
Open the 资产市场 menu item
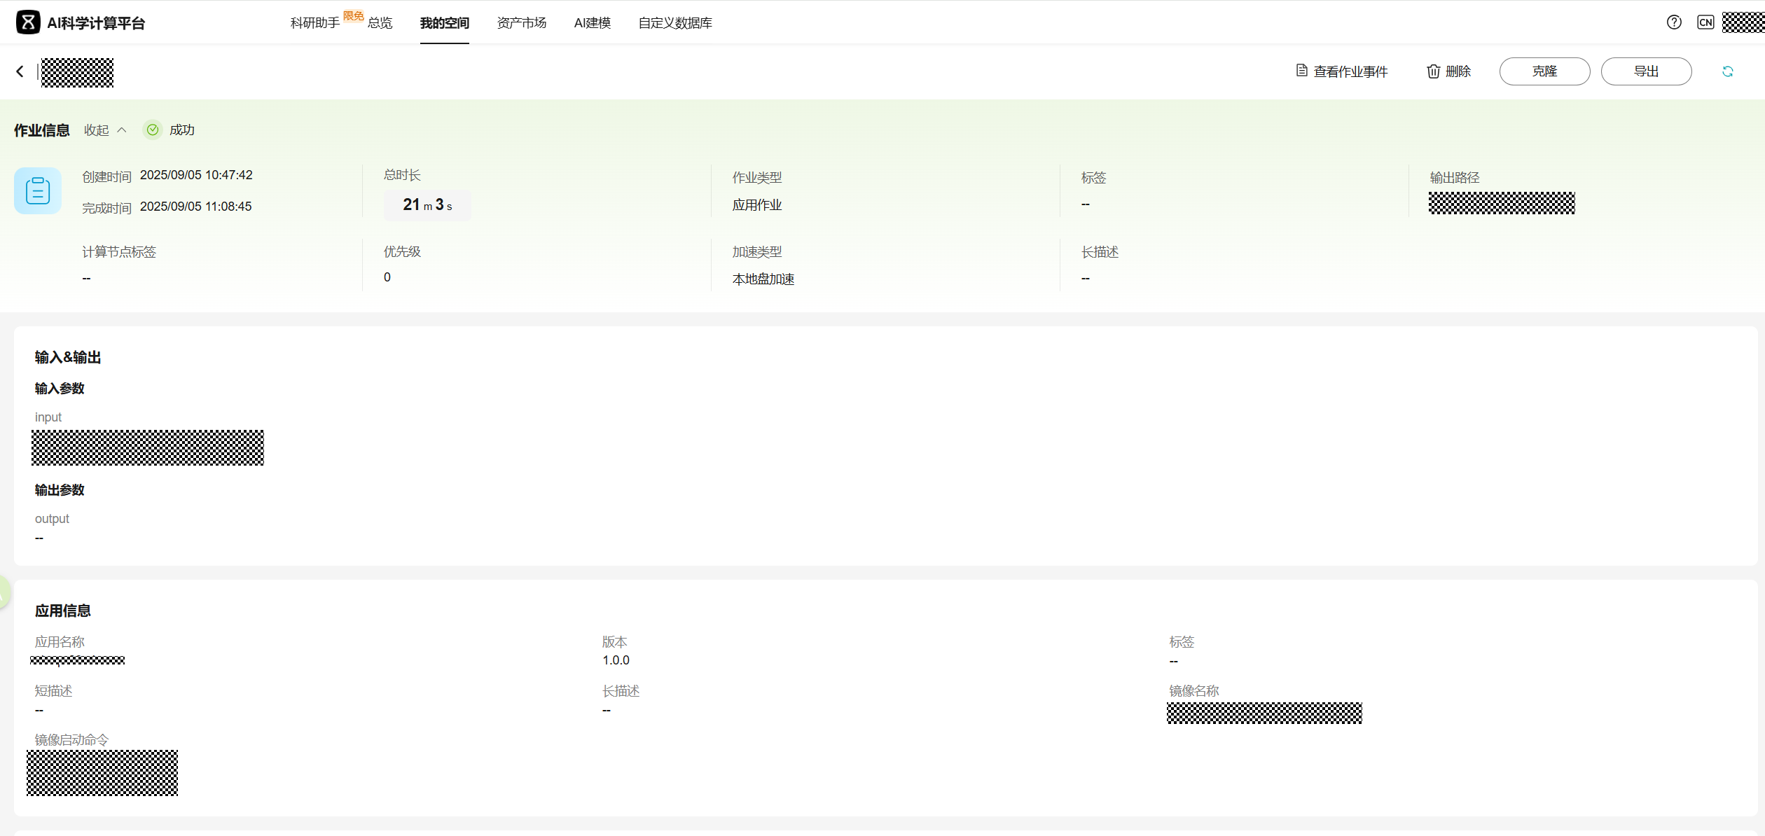[522, 23]
